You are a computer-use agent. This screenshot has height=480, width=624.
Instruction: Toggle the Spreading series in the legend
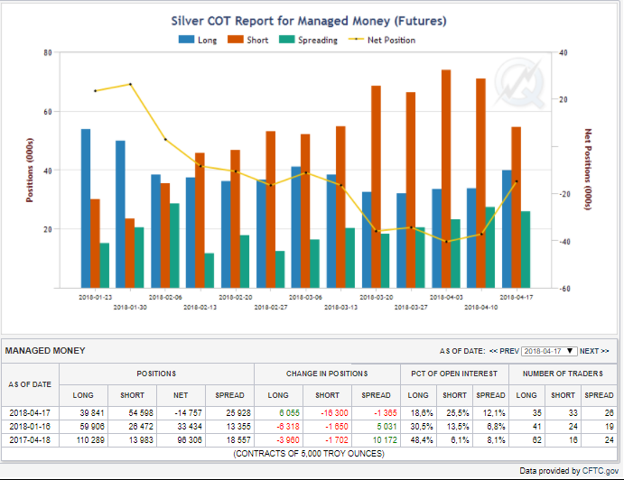click(x=308, y=40)
